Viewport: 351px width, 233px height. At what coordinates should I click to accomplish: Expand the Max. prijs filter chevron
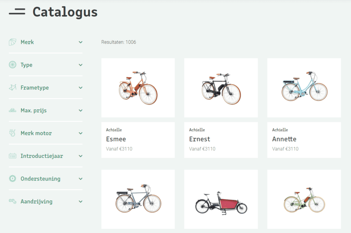click(x=81, y=110)
